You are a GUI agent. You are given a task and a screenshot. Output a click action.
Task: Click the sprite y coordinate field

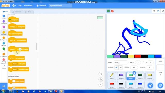click(x=151, y=63)
